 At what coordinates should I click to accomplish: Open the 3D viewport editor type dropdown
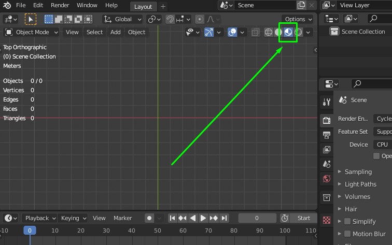click(x=10, y=19)
